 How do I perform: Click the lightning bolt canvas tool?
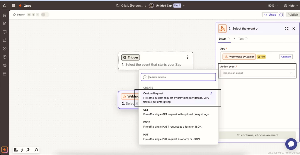22,150
